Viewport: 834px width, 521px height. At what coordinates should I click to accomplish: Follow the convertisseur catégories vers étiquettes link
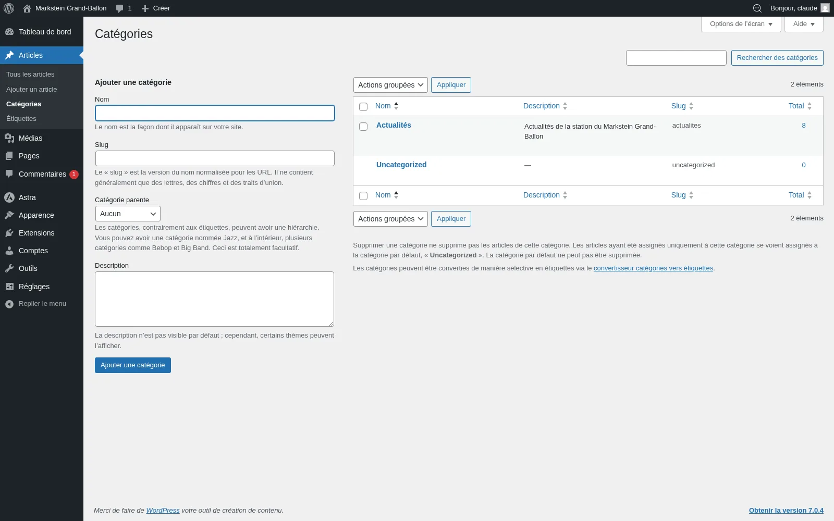click(x=653, y=268)
